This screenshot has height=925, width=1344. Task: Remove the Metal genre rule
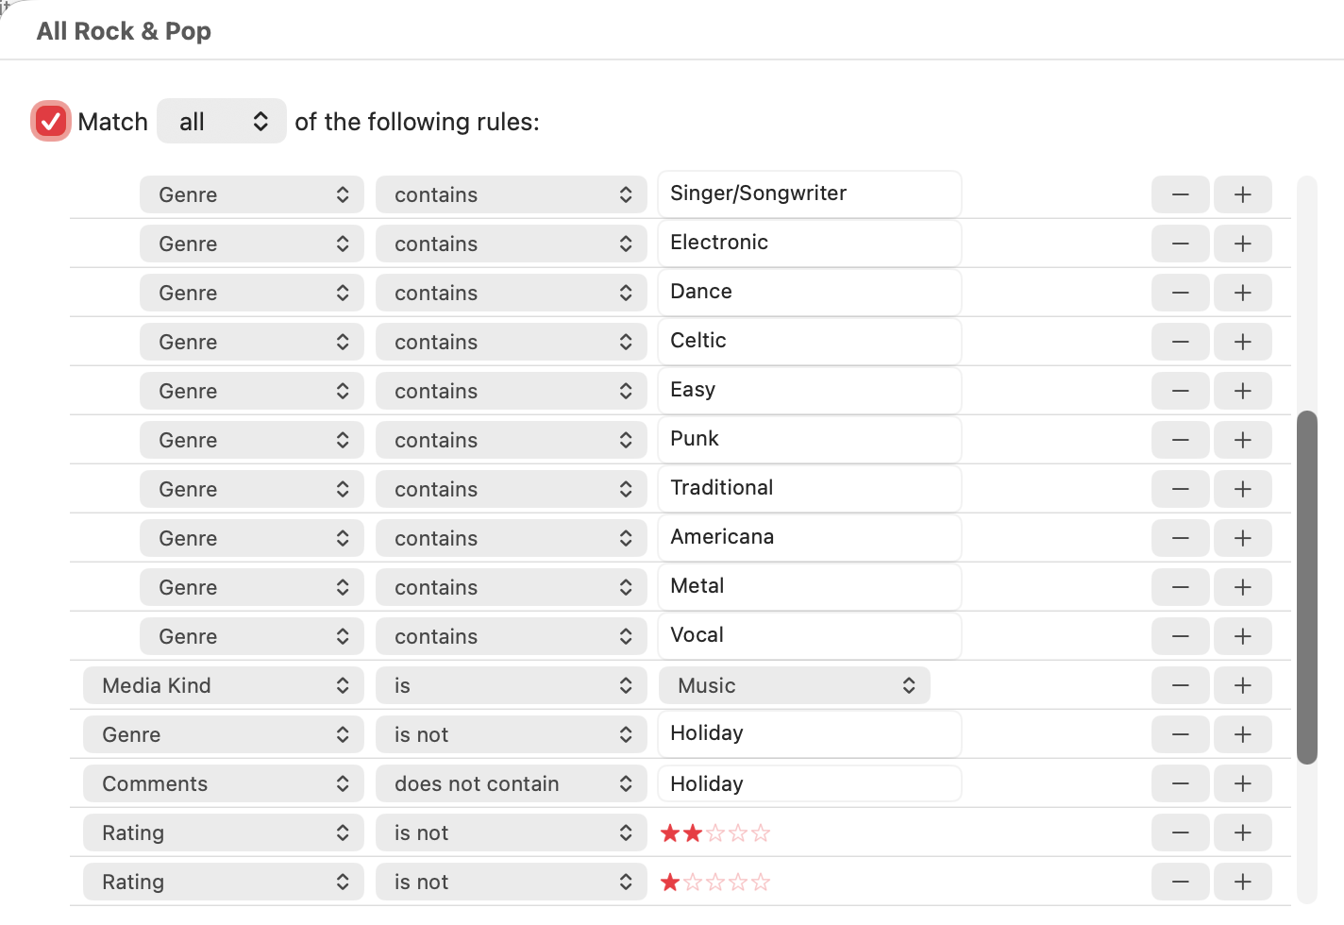pyautogui.click(x=1180, y=587)
